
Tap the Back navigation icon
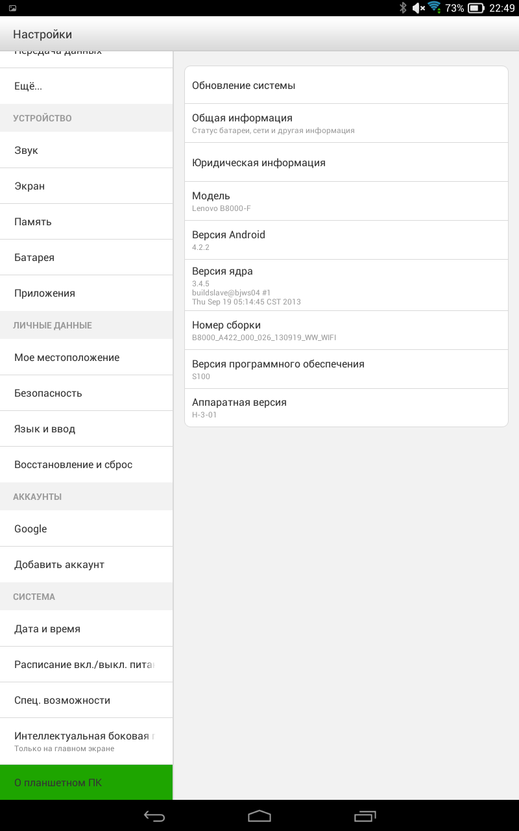154,816
